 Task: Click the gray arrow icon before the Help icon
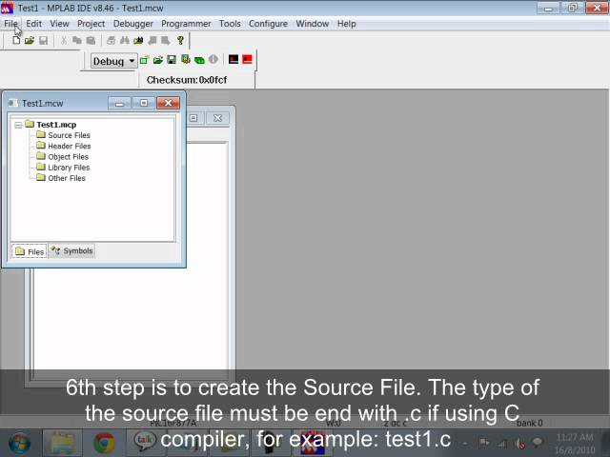click(x=166, y=40)
